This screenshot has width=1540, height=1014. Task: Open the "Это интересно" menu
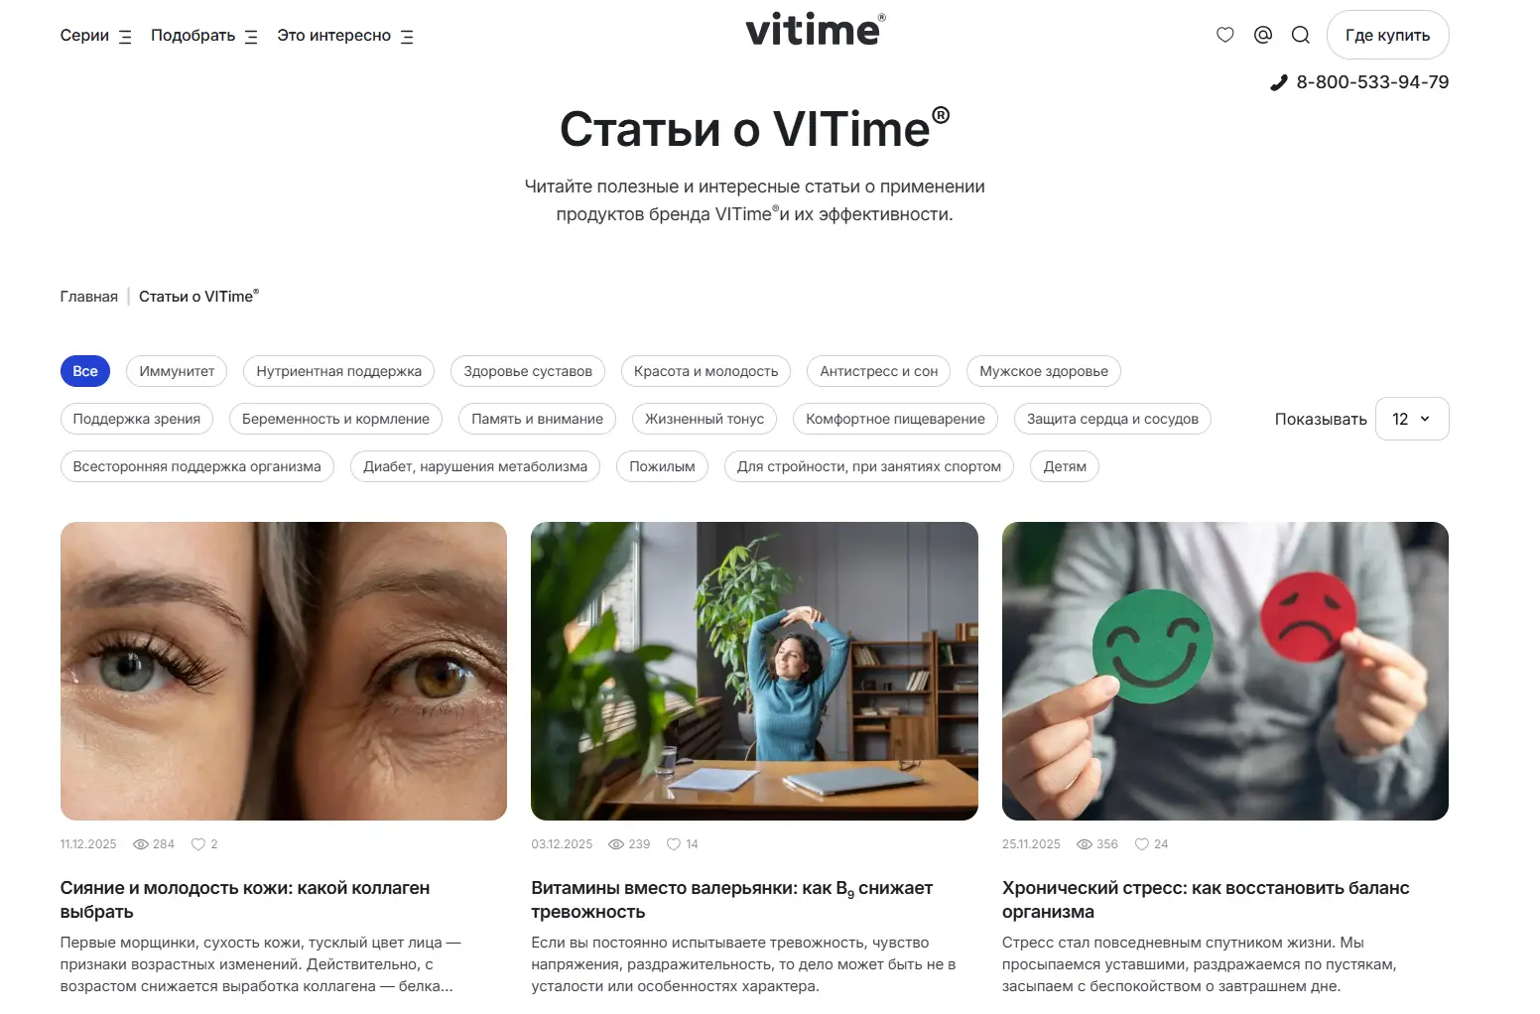click(344, 36)
